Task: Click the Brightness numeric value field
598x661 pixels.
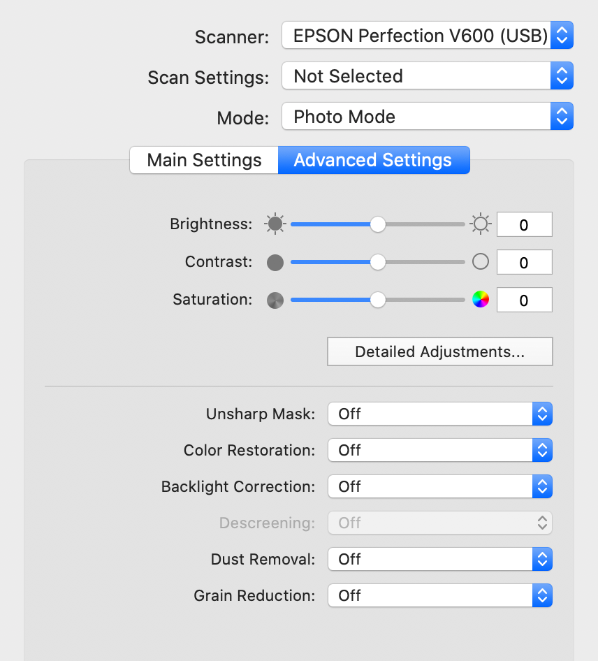Action: pos(524,225)
